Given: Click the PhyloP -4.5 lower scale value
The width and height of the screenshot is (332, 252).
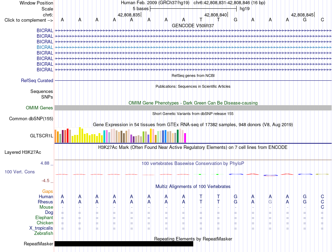Looking at the screenshot, I should pyautogui.click(x=45, y=181).
